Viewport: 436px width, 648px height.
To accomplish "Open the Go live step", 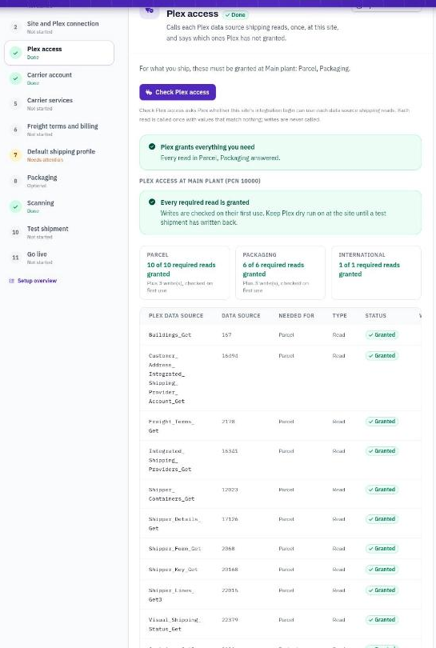I will 59,258.
